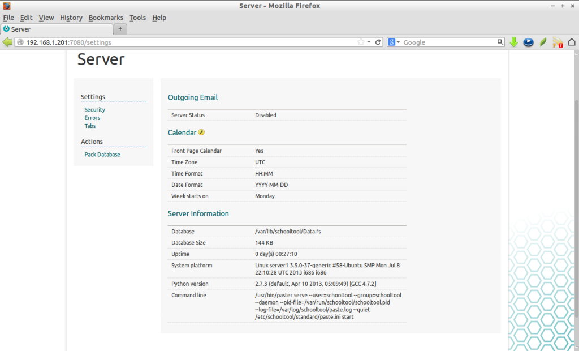
Task: Click the green leaf add-on icon
Action: [542, 42]
